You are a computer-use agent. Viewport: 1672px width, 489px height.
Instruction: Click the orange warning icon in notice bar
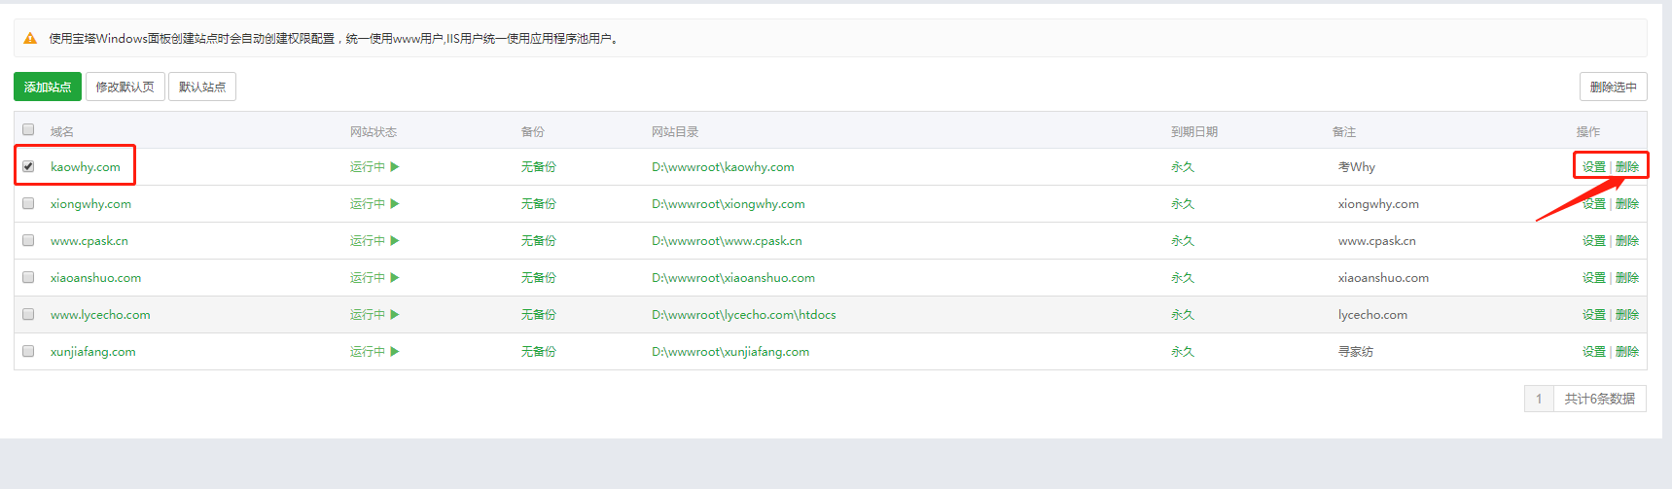tap(30, 39)
